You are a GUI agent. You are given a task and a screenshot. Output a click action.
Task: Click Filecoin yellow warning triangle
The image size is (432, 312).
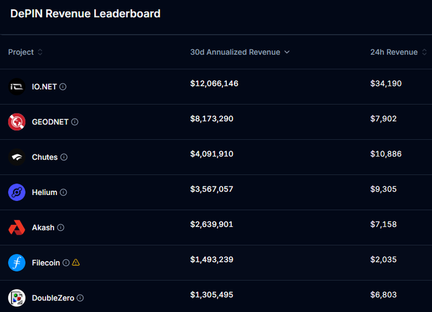point(76,262)
